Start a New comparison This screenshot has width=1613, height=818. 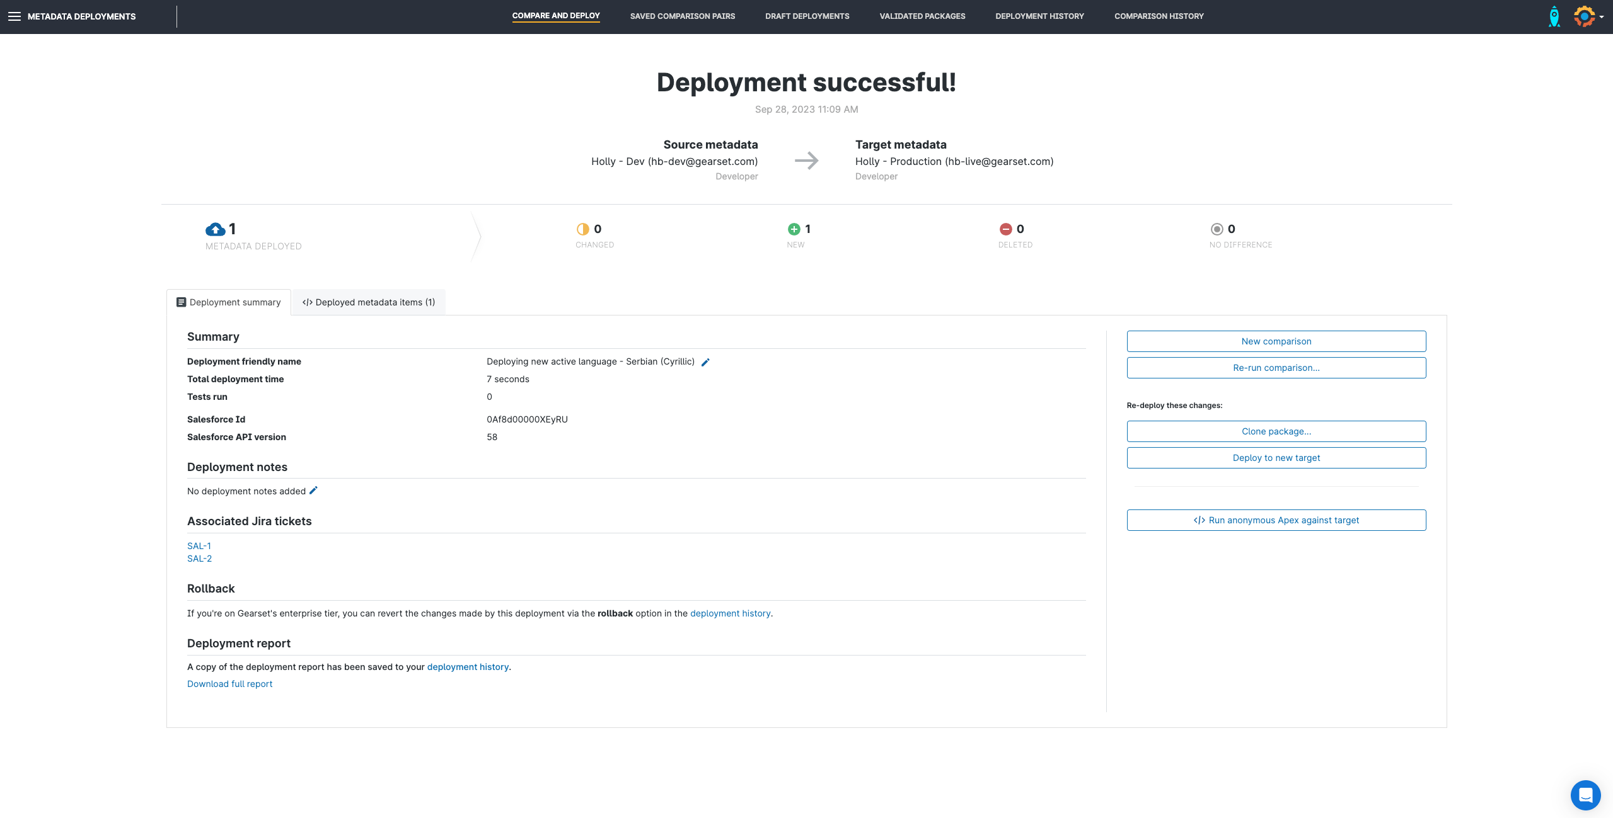(x=1276, y=341)
